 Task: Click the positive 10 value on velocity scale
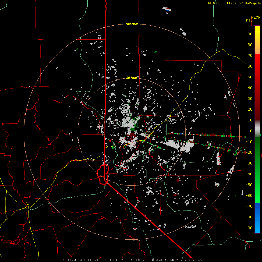click(250, 120)
